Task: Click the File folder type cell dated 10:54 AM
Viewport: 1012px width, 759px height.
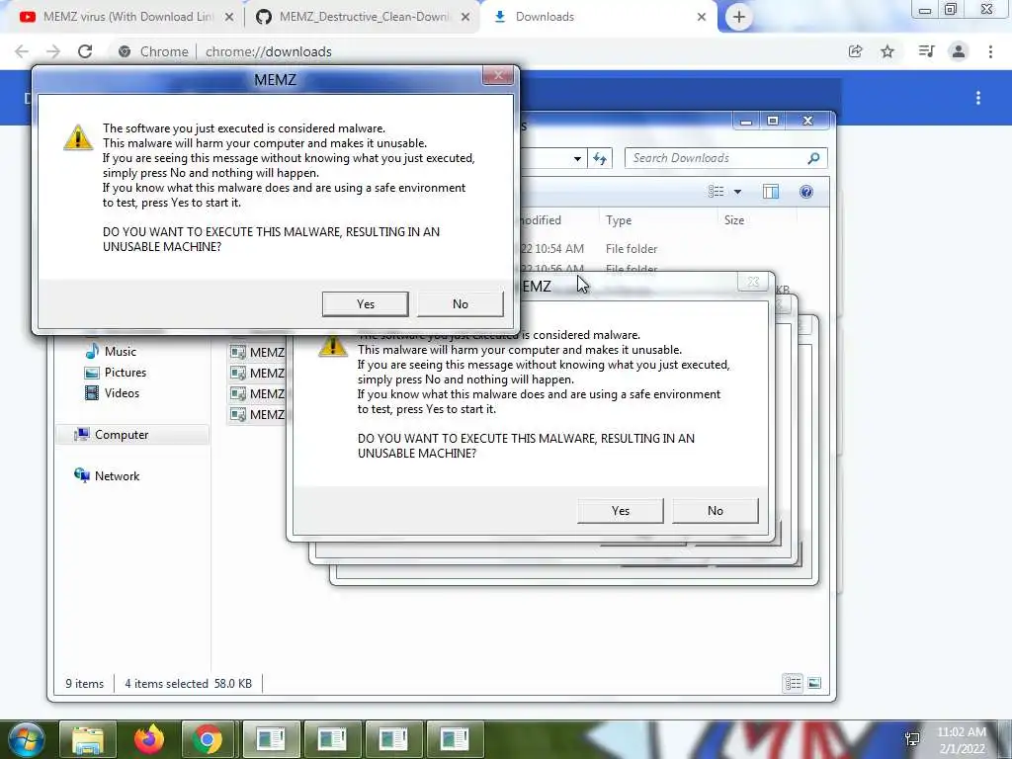Action: pyautogui.click(x=632, y=248)
